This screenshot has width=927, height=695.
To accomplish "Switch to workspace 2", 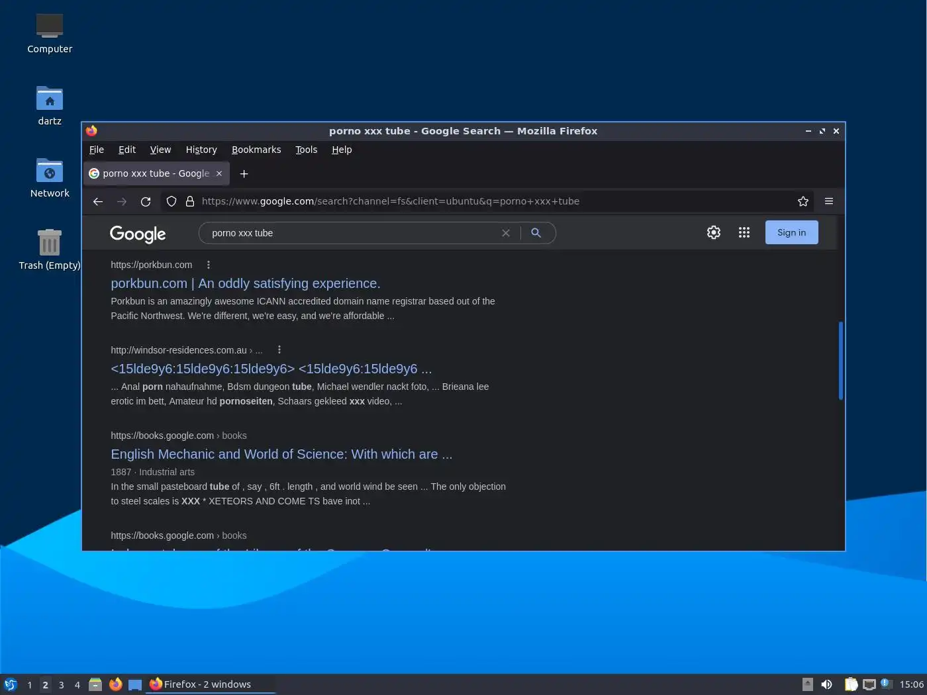I will [x=45, y=685].
